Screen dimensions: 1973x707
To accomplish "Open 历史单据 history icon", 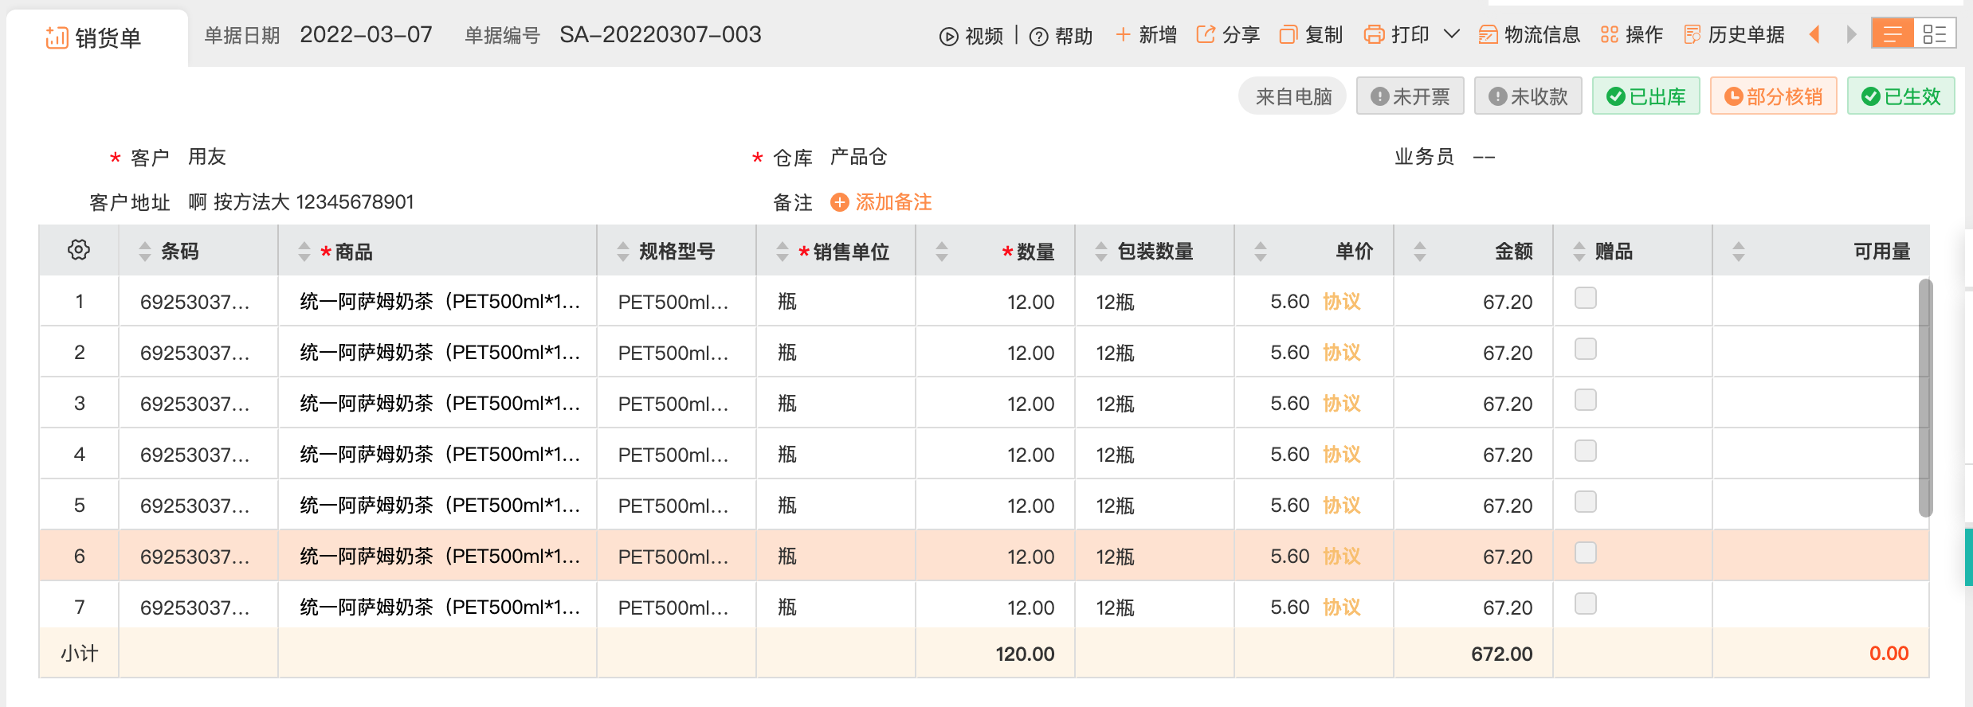I will [x=1692, y=35].
